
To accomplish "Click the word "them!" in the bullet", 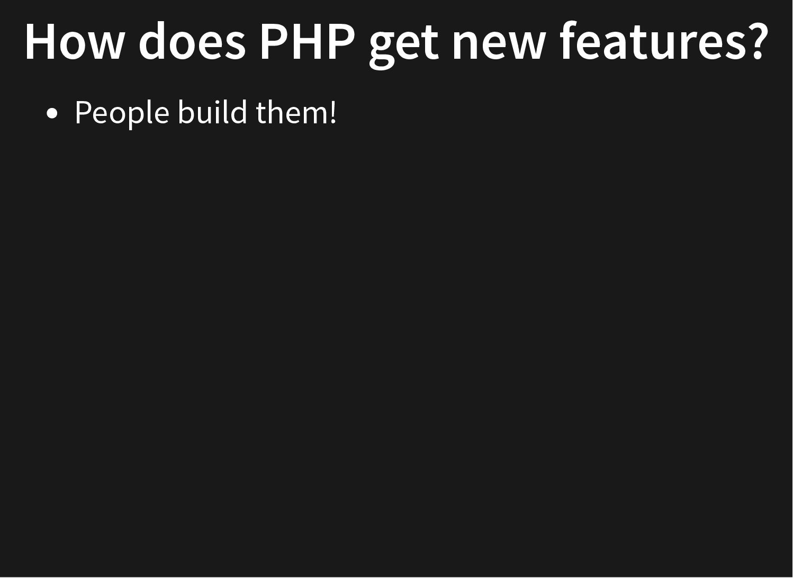I will pos(296,112).
